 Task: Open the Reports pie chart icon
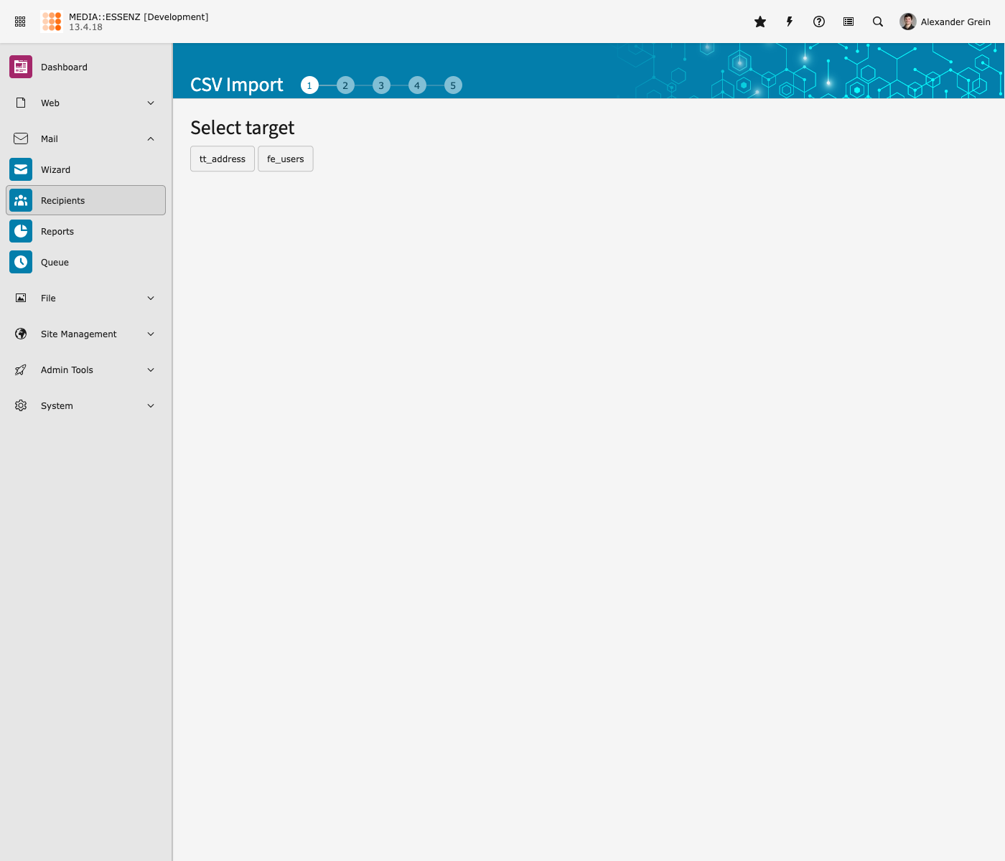(x=21, y=231)
